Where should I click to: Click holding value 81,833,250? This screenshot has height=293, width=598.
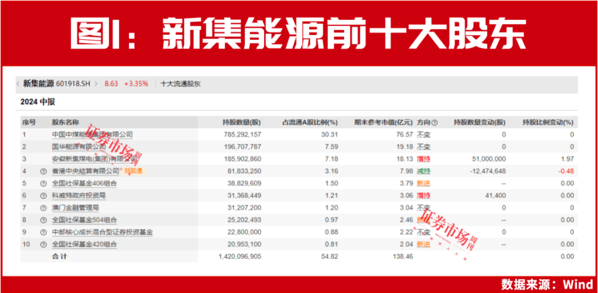(244, 171)
